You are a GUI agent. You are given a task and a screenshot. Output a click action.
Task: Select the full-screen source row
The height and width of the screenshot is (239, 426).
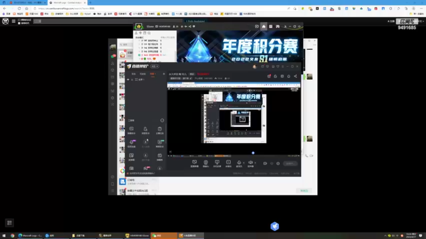pyautogui.click(x=146, y=80)
